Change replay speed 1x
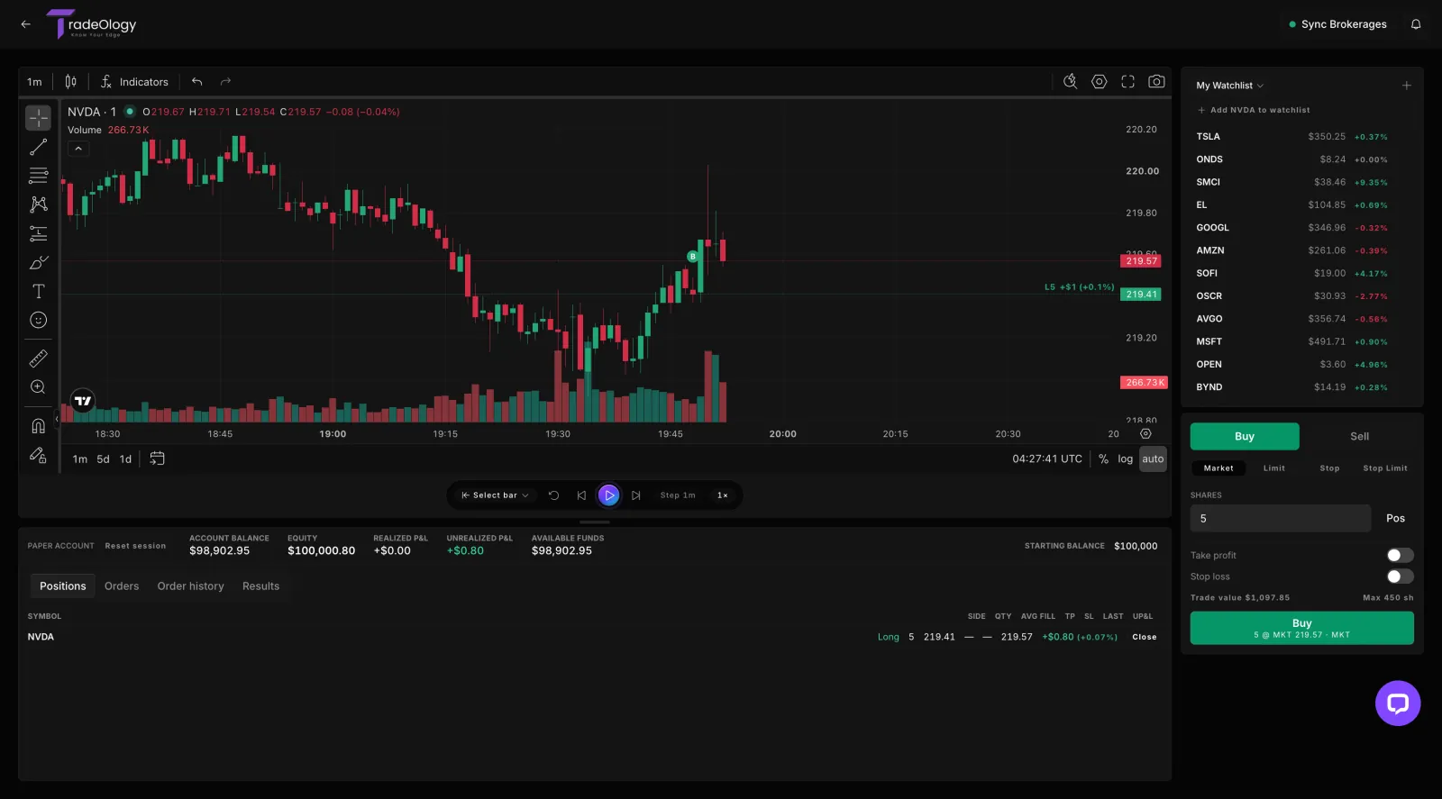The height and width of the screenshot is (799, 1442). (723, 495)
